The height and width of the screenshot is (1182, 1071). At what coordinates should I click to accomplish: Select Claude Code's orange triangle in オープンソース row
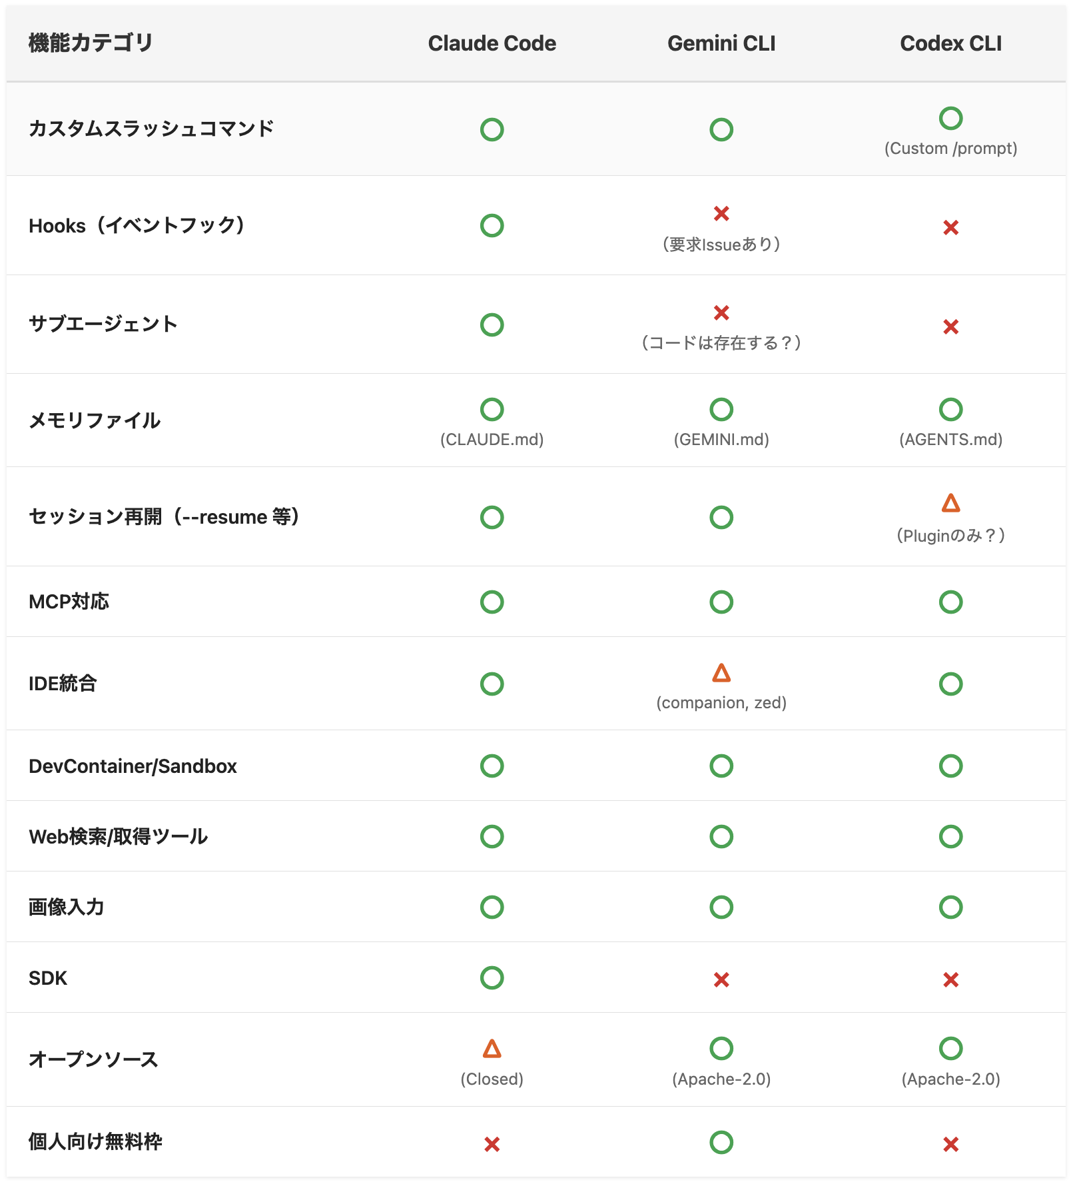pos(492,1049)
